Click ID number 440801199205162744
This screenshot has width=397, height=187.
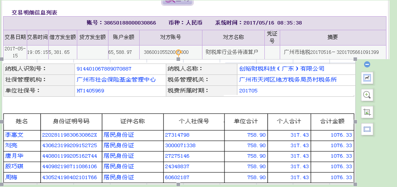click(69, 156)
